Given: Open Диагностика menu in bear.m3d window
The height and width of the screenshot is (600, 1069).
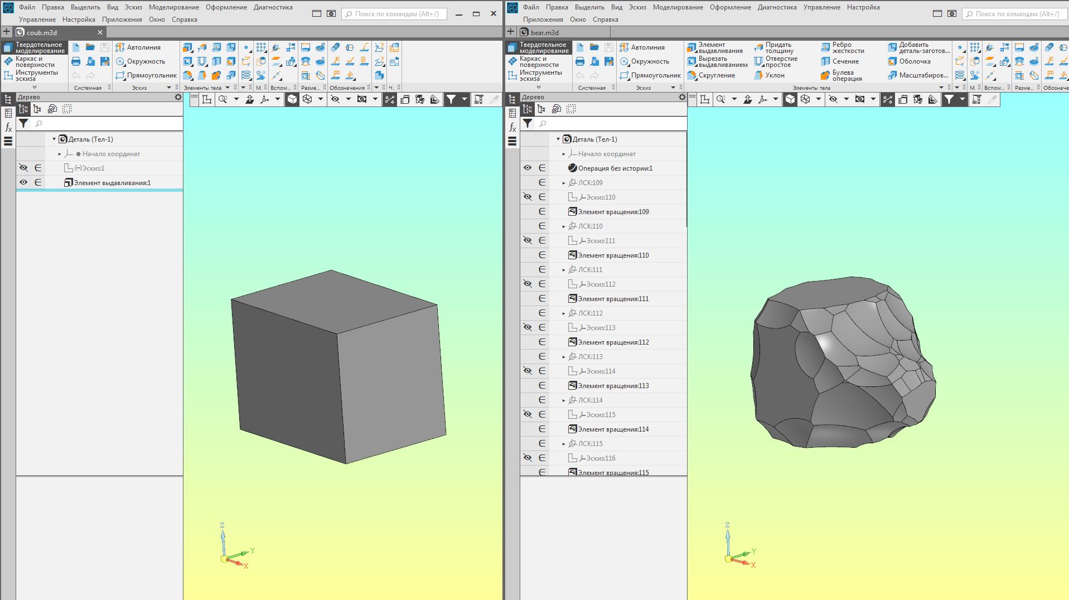Looking at the screenshot, I should tap(777, 7).
